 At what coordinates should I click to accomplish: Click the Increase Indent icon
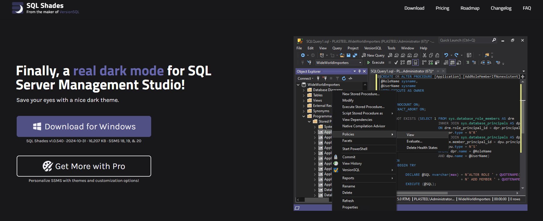[x=489, y=62]
